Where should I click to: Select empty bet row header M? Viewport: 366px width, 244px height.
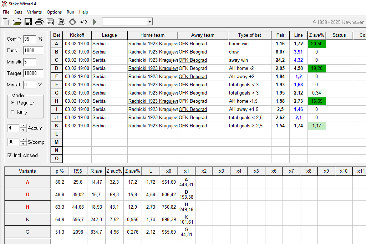(57, 142)
